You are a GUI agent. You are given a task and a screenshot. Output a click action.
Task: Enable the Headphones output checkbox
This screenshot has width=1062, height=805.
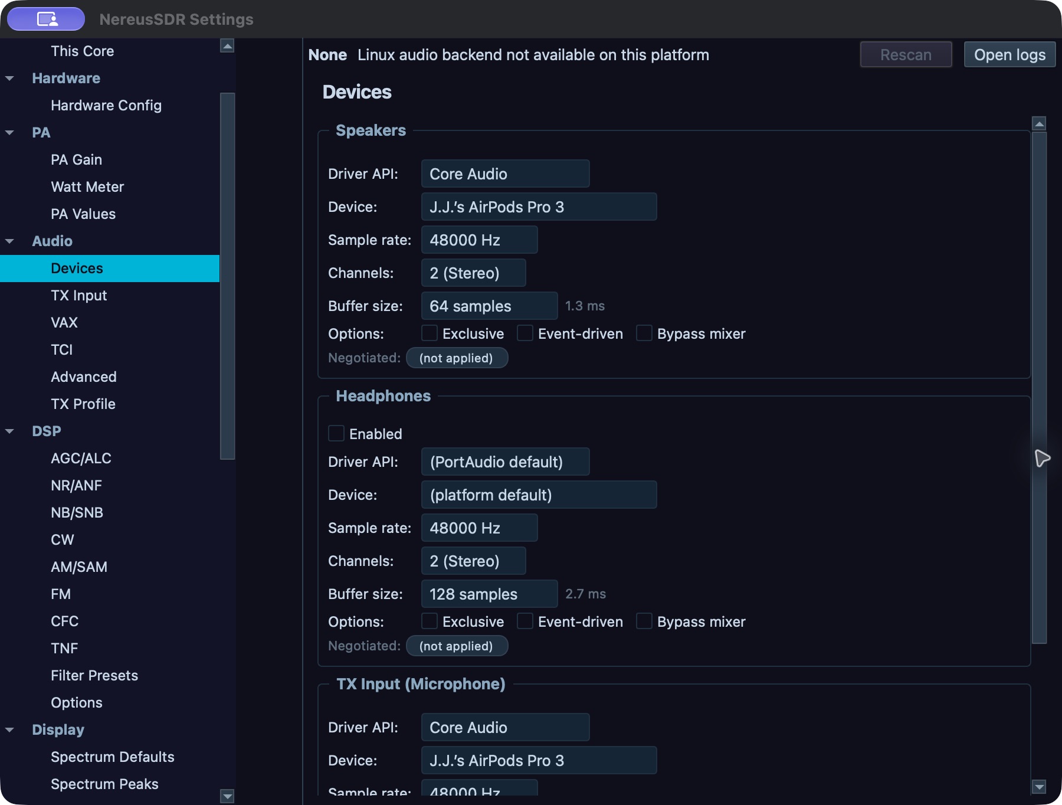(336, 434)
